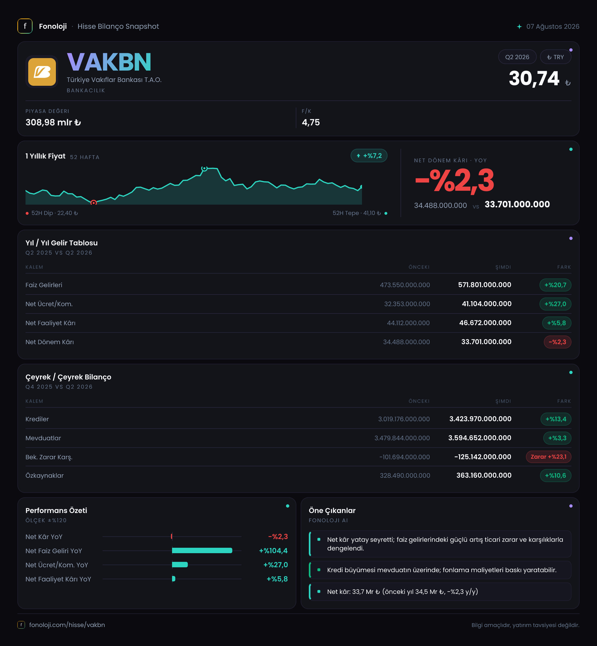Click the F/K value 4,75
Image resolution: width=597 pixels, height=646 pixels.
[x=311, y=122]
